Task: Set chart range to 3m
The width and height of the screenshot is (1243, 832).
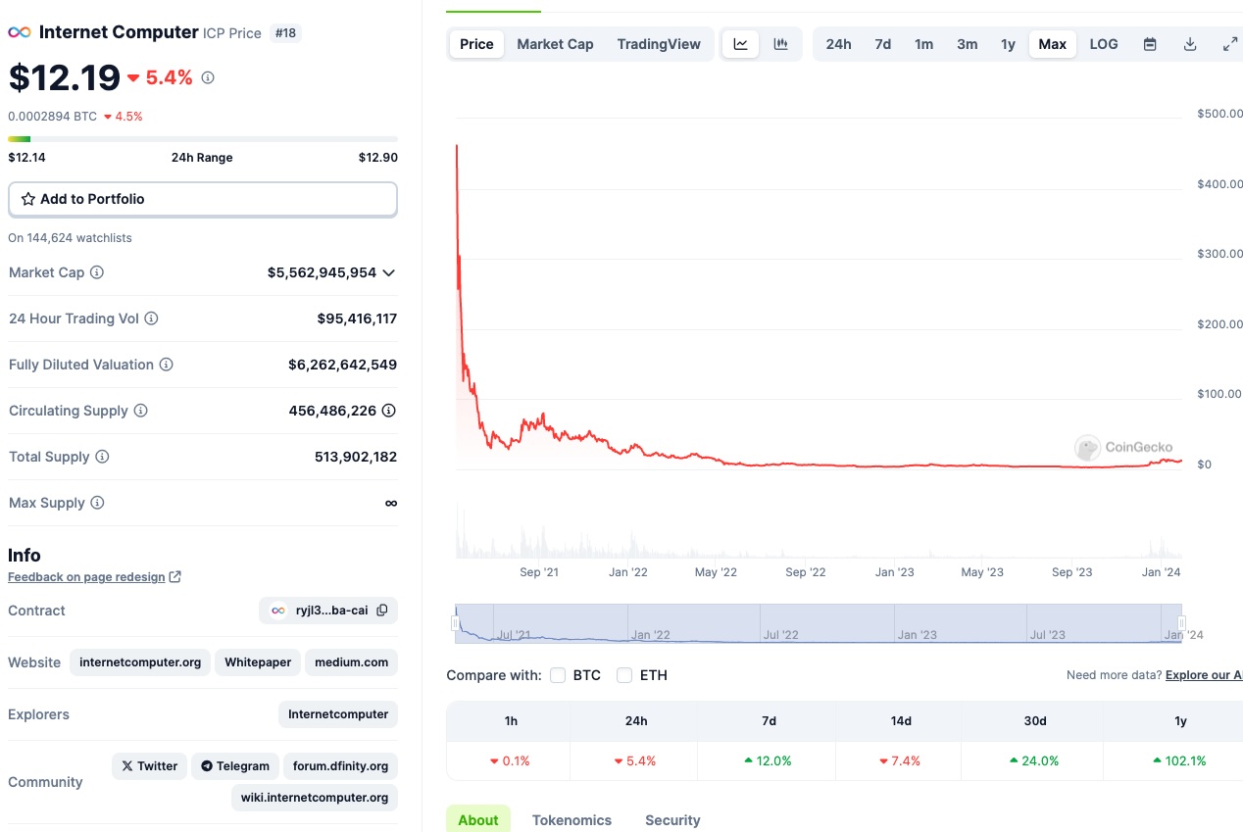Action: pos(968,44)
